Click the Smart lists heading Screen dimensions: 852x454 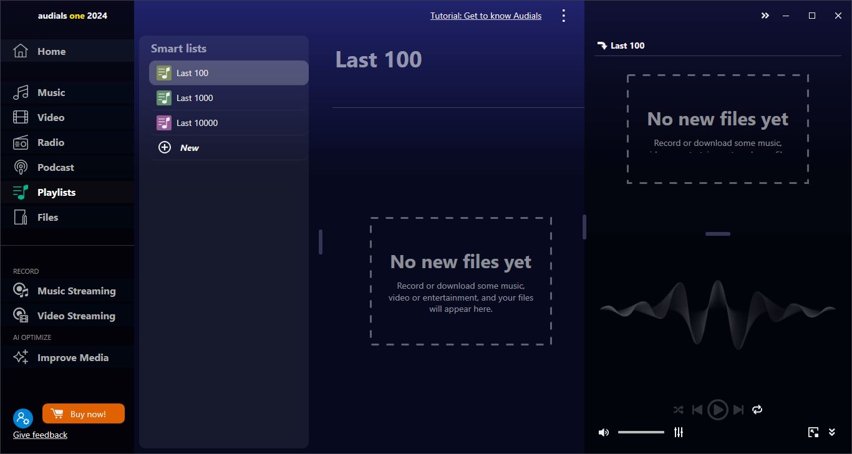[178, 49]
